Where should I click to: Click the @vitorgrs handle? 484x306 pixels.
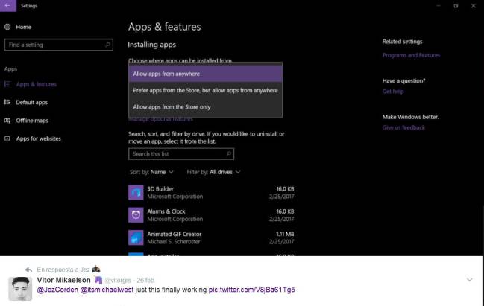coord(118,281)
